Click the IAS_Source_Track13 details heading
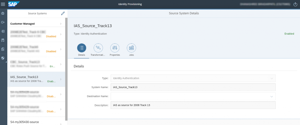Image resolution: width=300 pixels, height=125 pixels. (93, 26)
